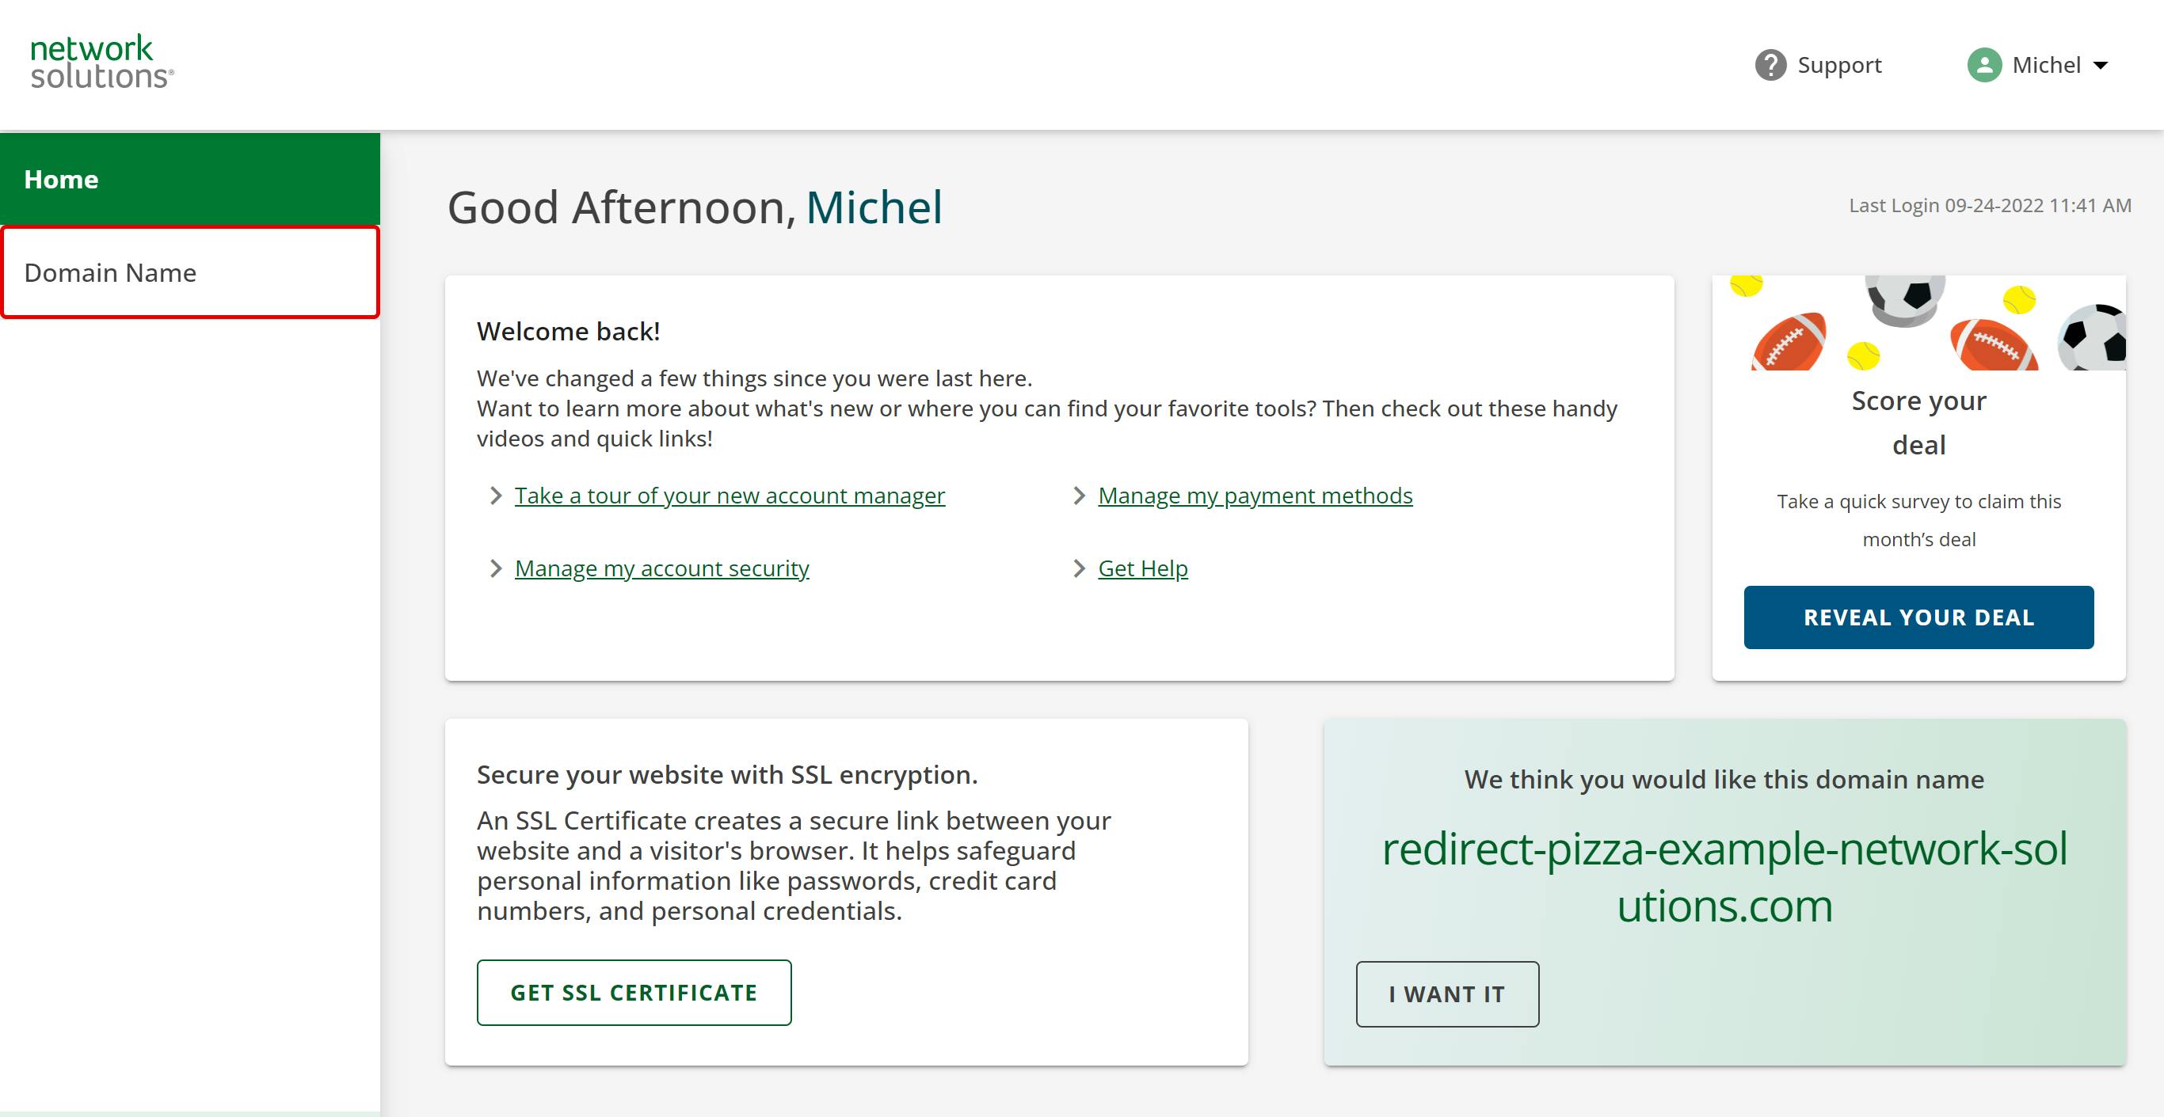Viewport: 2164px width, 1117px height.
Task: Click the Get SSL Certificate button
Action: 634,992
